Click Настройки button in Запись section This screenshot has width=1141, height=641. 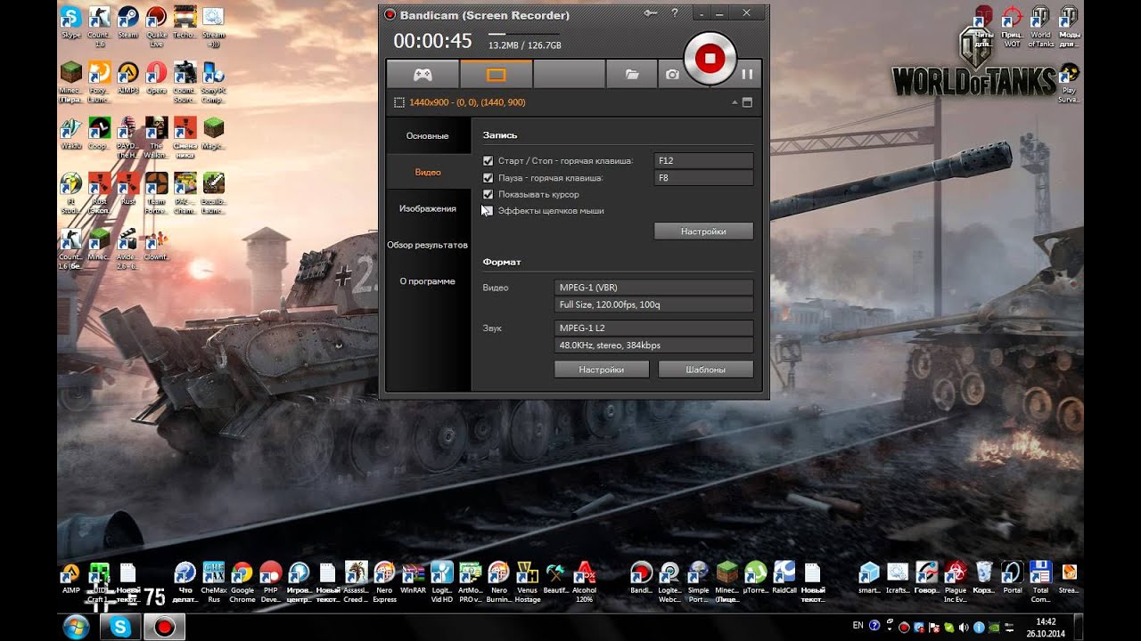pos(703,231)
